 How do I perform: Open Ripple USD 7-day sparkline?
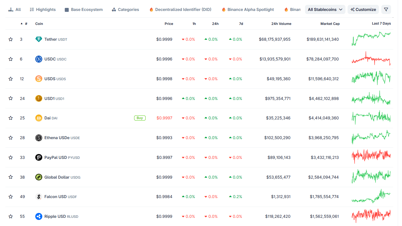(x=371, y=216)
